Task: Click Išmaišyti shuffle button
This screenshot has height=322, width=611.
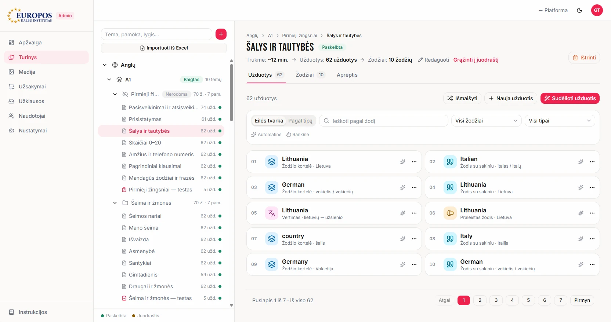Action: tap(462, 98)
